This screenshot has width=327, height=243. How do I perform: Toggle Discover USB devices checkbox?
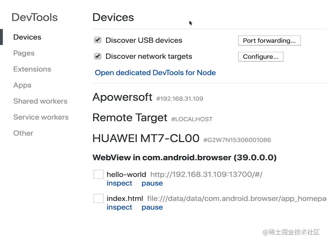[97, 40]
